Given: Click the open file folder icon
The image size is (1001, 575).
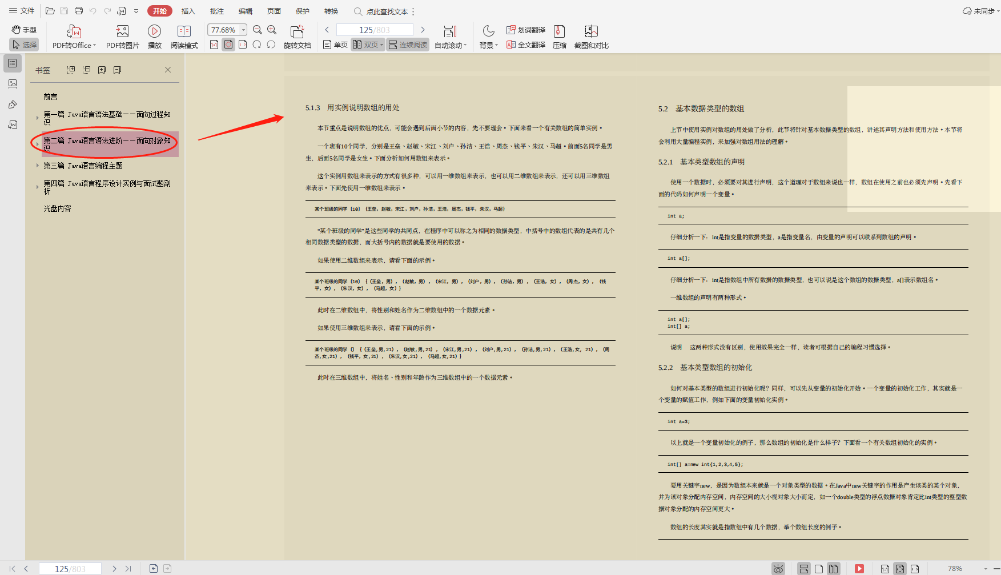Looking at the screenshot, I should click(x=50, y=11).
